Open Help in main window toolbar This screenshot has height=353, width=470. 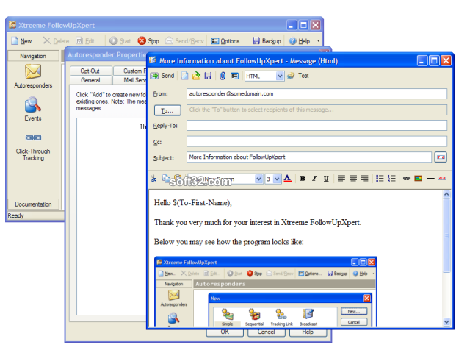click(x=299, y=41)
